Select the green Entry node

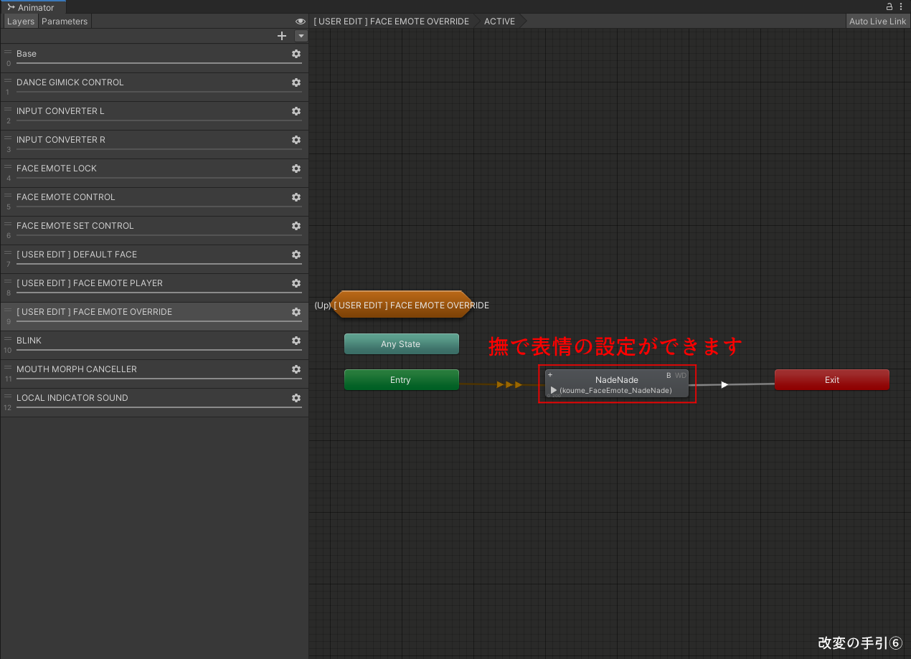pyautogui.click(x=401, y=379)
